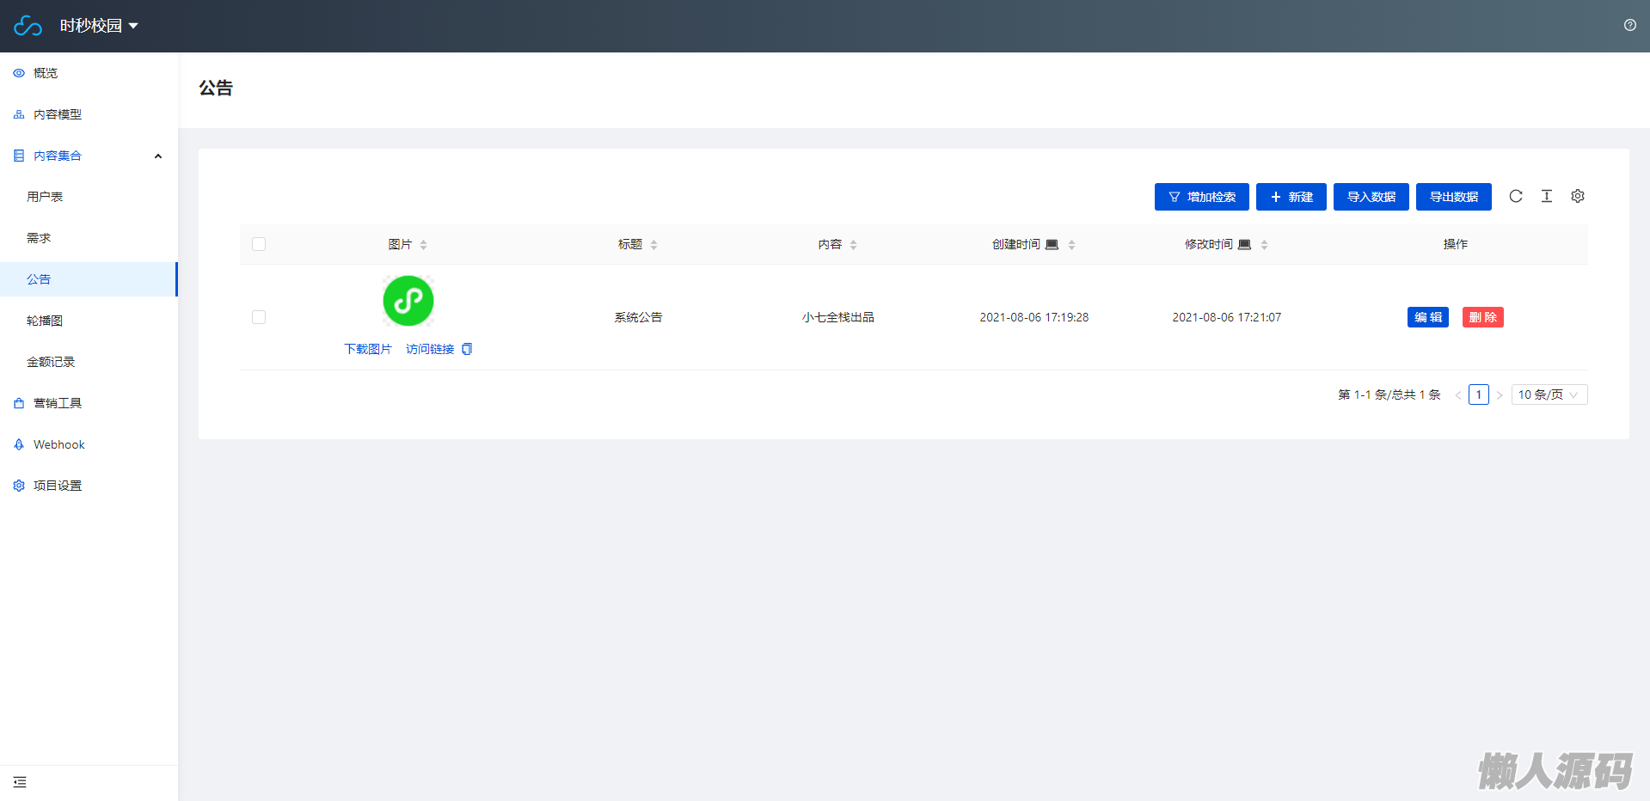Sort by 创建时间 column arrows
Screen dimensions: 1650x801
coord(1072,245)
